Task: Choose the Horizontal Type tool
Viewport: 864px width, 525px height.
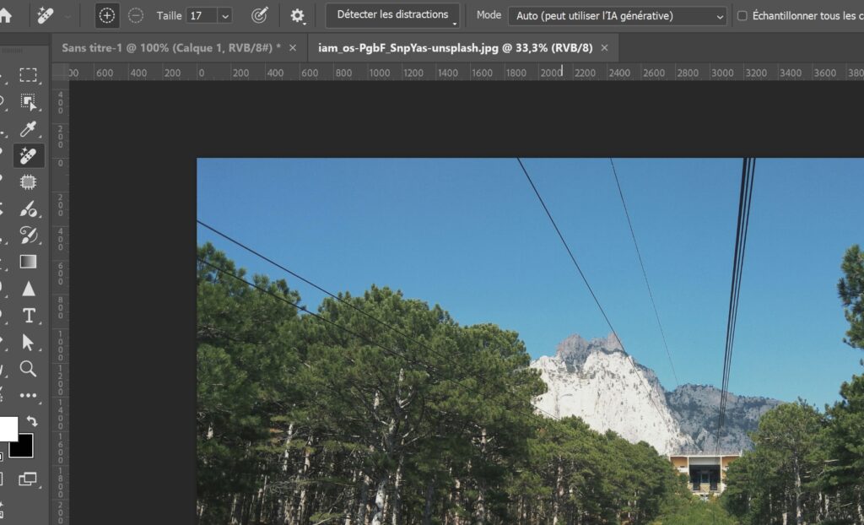Action: coord(29,315)
